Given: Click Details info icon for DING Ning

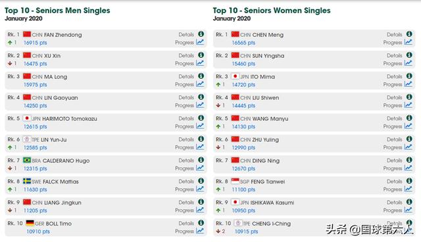Looking at the screenshot, I should pyautogui.click(x=409, y=160).
